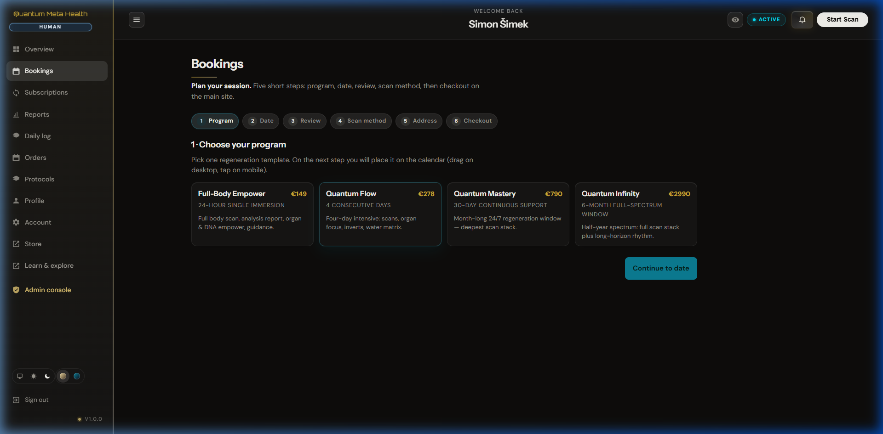This screenshot has height=434, width=883.
Task: Choose the Quantum Infinity program card
Action: [x=636, y=214]
